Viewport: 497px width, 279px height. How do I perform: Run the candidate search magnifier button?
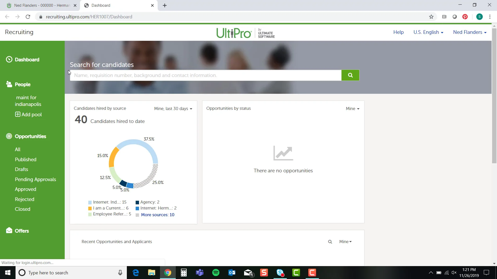tap(350, 75)
